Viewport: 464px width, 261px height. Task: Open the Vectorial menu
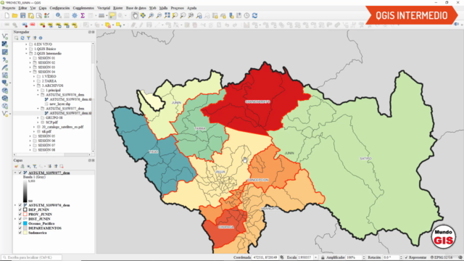click(104, 8)
